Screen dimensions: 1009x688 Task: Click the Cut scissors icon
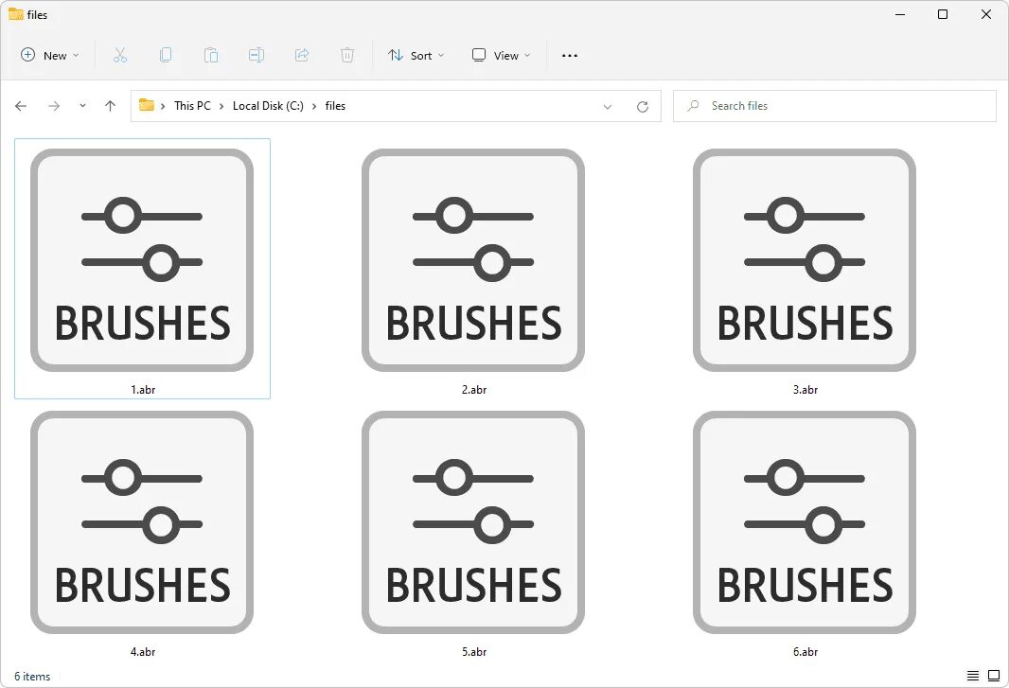[120, 55]
